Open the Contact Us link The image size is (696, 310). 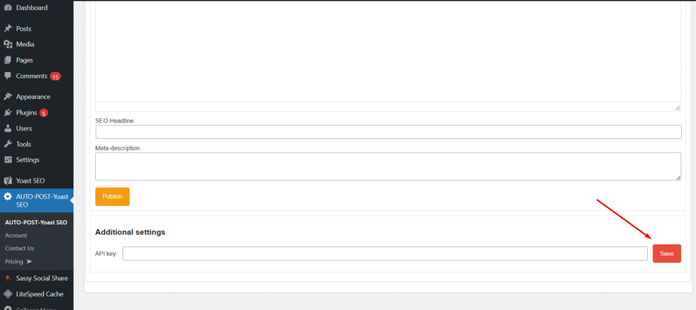(20, 248)
